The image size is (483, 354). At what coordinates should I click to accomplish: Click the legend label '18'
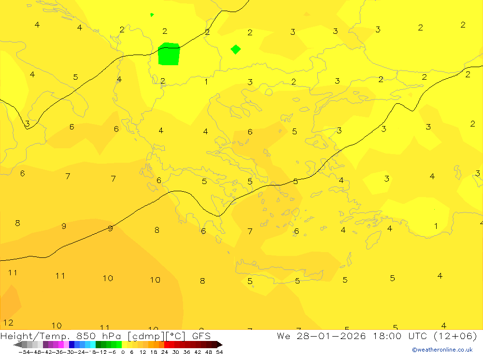point(154,352)
